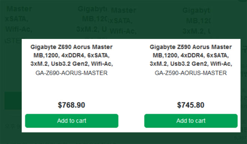Click the faded 'Gigabyt MB,120' title above Z690 card
The image size is (247, 144).
coord(92,19)
